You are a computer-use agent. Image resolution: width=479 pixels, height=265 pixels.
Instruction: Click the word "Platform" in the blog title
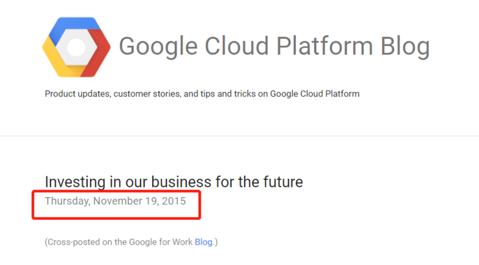tap(324, 46)
